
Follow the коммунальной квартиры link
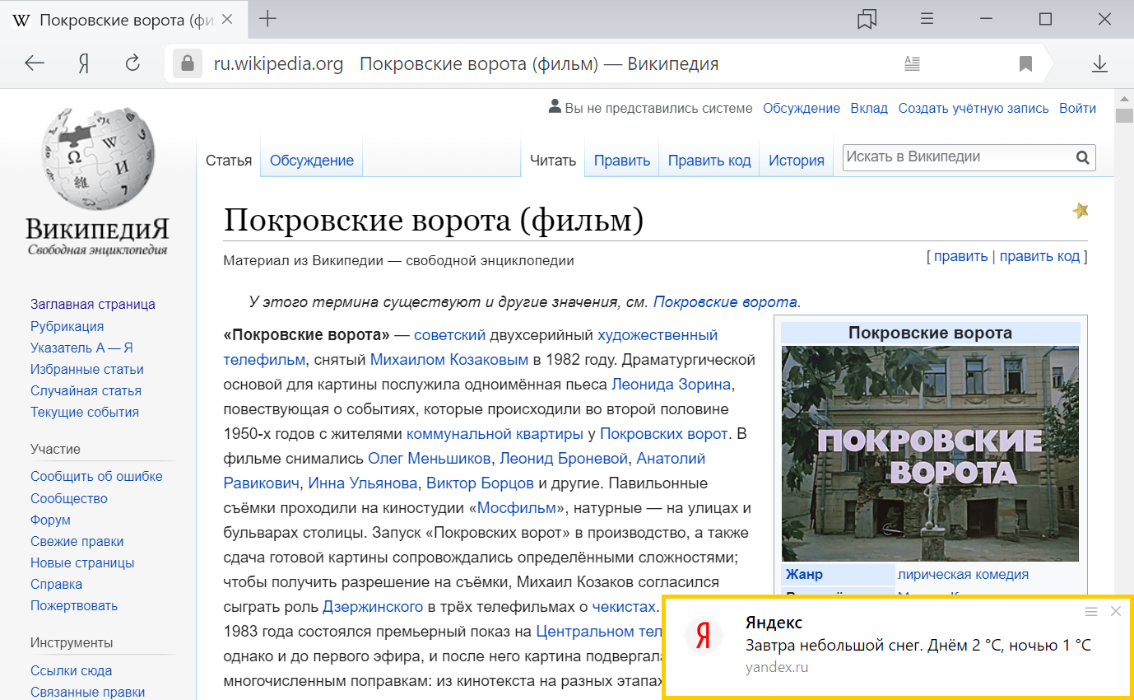coord(495,433)
